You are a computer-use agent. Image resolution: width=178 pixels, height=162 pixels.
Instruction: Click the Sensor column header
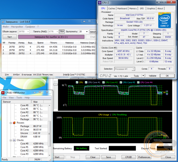coord(16,102)
